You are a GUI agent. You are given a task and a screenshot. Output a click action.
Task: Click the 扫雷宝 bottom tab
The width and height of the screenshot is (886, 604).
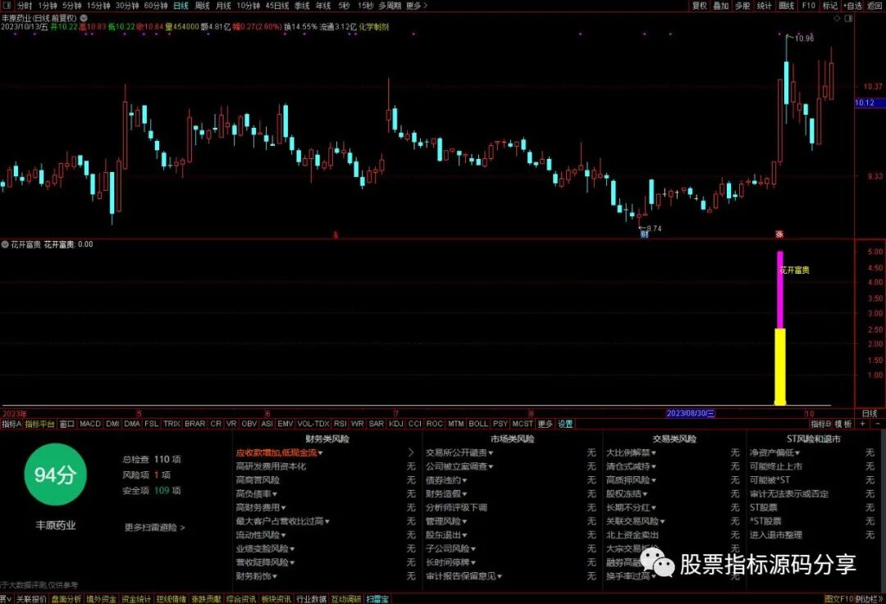click(377, 599)
